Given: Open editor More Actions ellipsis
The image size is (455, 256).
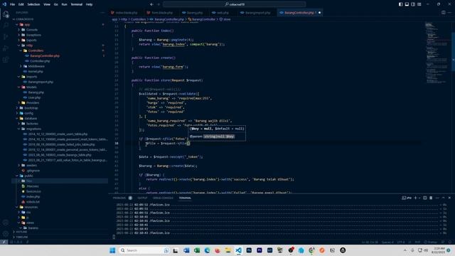Looking at the screenshot, I should 449,13.
